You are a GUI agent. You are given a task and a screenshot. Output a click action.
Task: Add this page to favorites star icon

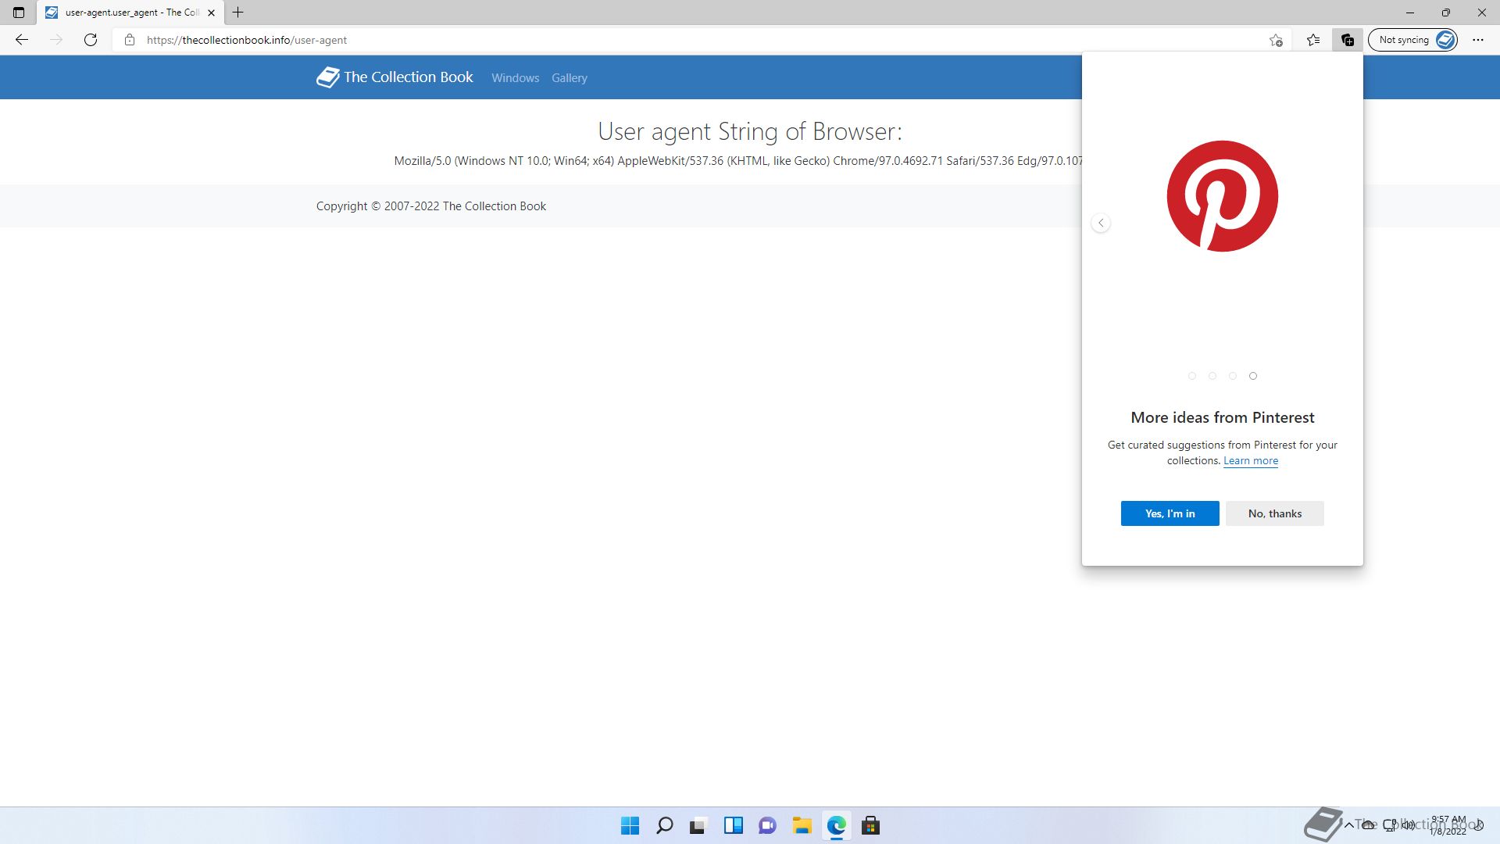coord(1276,40)
